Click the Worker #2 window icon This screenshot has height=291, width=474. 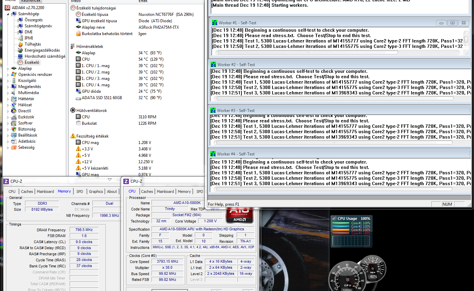point(213,65)
